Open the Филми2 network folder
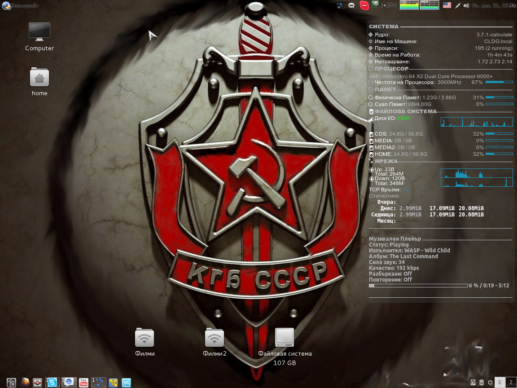The height and width of the screenshot is (388, 517). coord(215,342)
